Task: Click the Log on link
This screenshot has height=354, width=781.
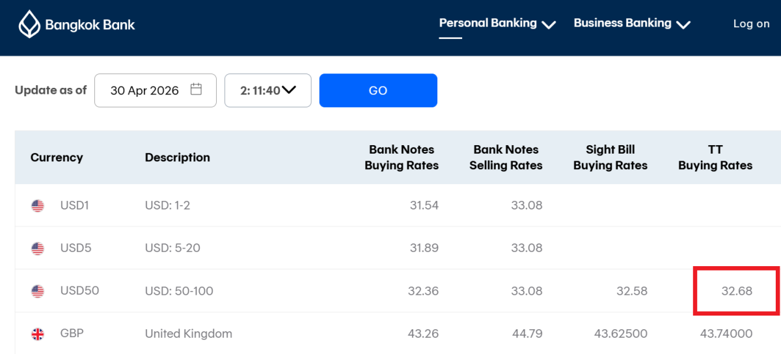Action: point(751,23)
